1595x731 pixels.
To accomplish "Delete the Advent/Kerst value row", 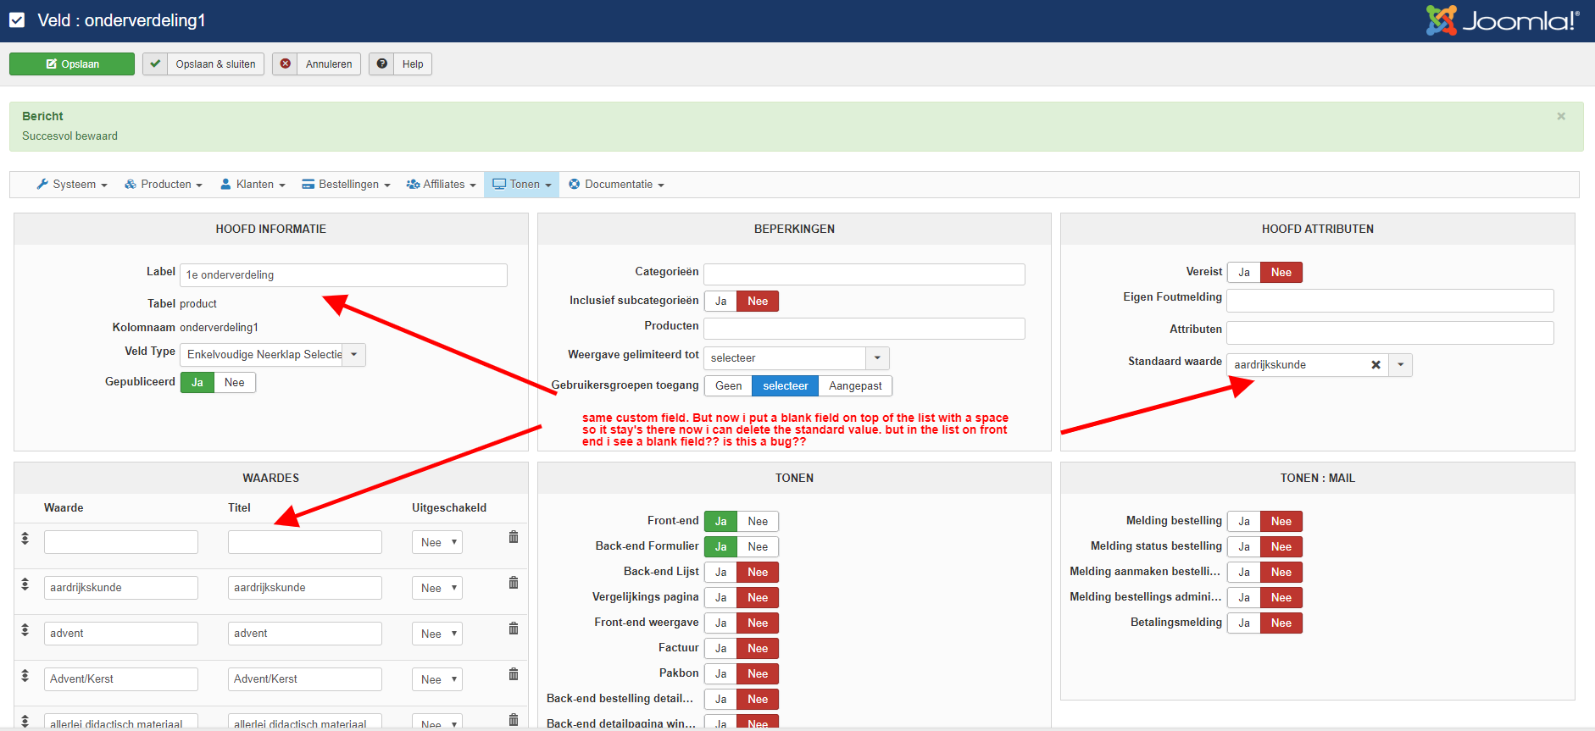I will tap(514, 674).
